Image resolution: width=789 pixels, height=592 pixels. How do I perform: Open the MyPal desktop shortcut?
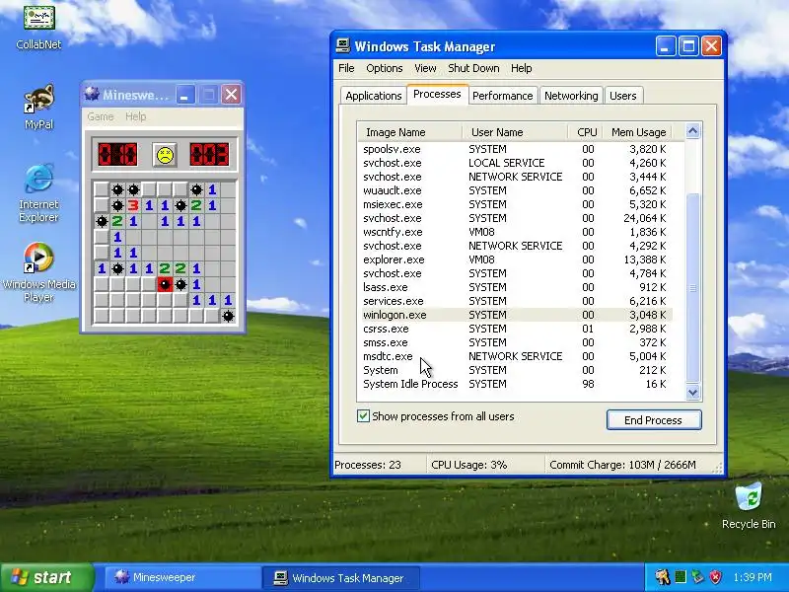(38, 107)
